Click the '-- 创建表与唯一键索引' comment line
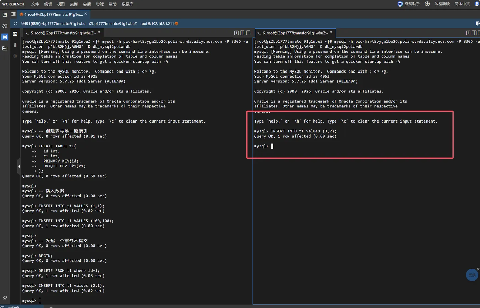480x308 pixels. 63,131
